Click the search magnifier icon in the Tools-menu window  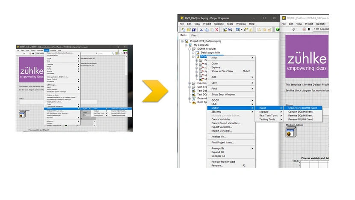pyautogui.click(x=112, y=54)
